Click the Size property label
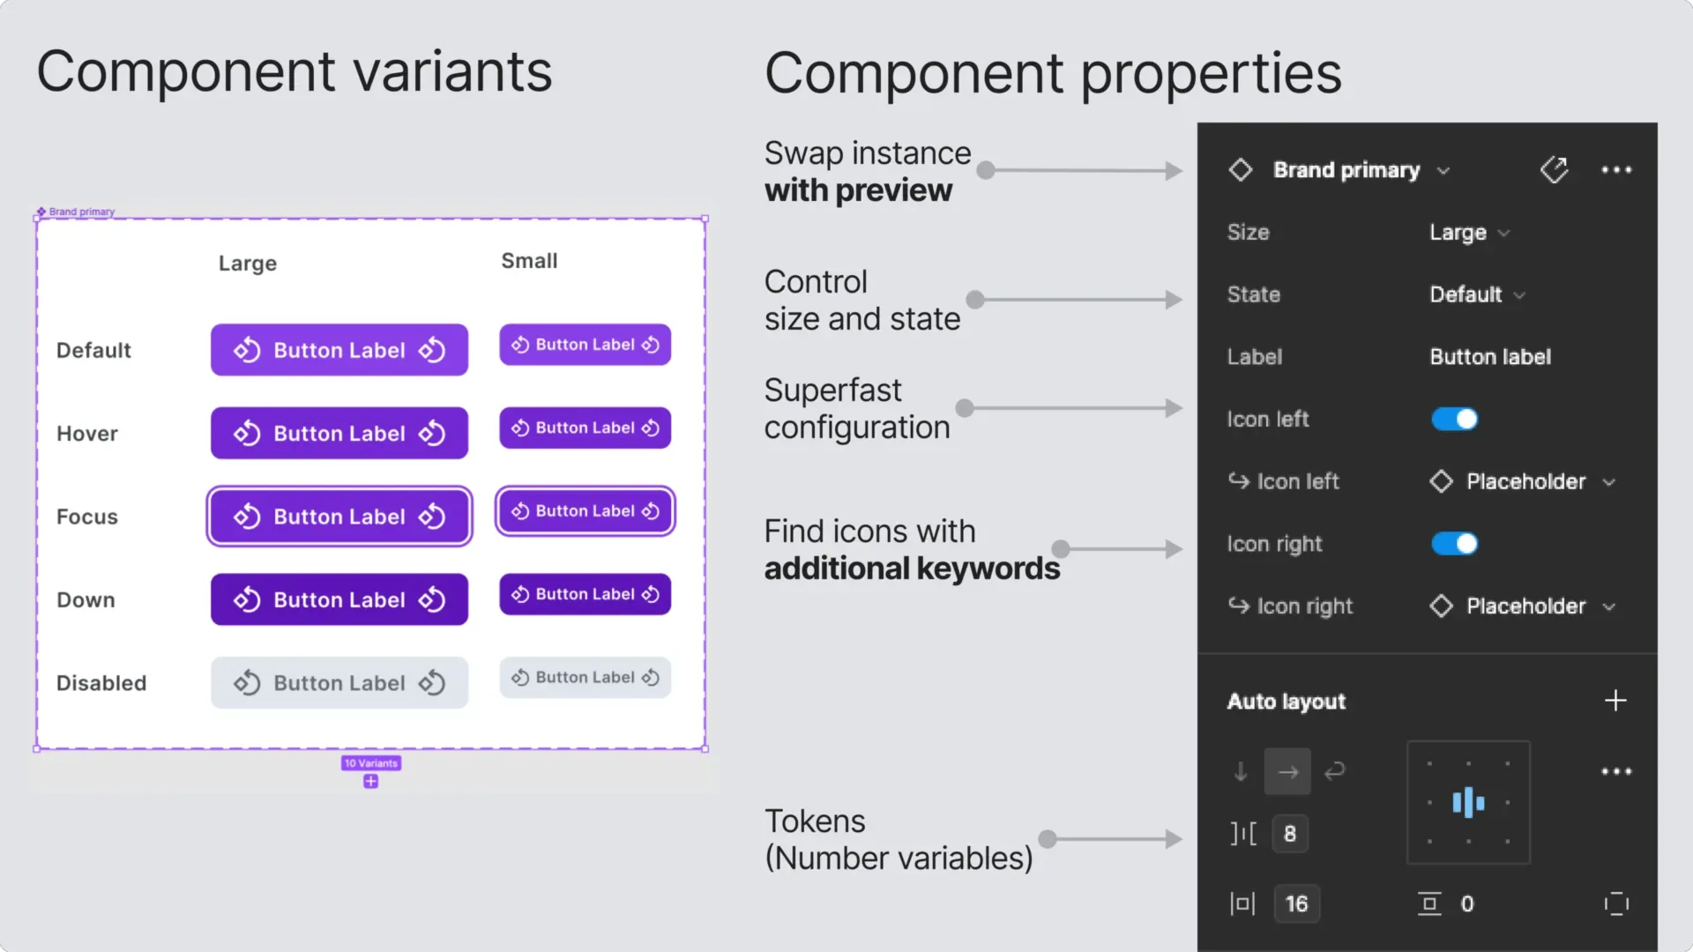This screenshot has width=1693, height=952. pyautogui.click(x=1249, y=233)
